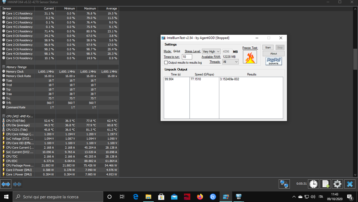Select the SoC Current (SVI2 row

(x=59, y=152)
